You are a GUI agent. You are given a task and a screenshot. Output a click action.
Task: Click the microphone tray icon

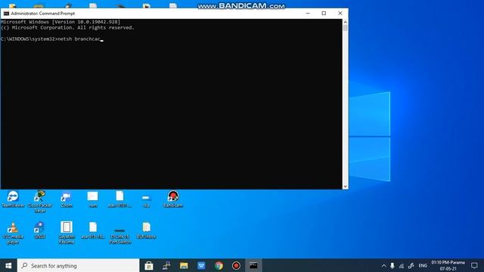[x=392, y=265]
